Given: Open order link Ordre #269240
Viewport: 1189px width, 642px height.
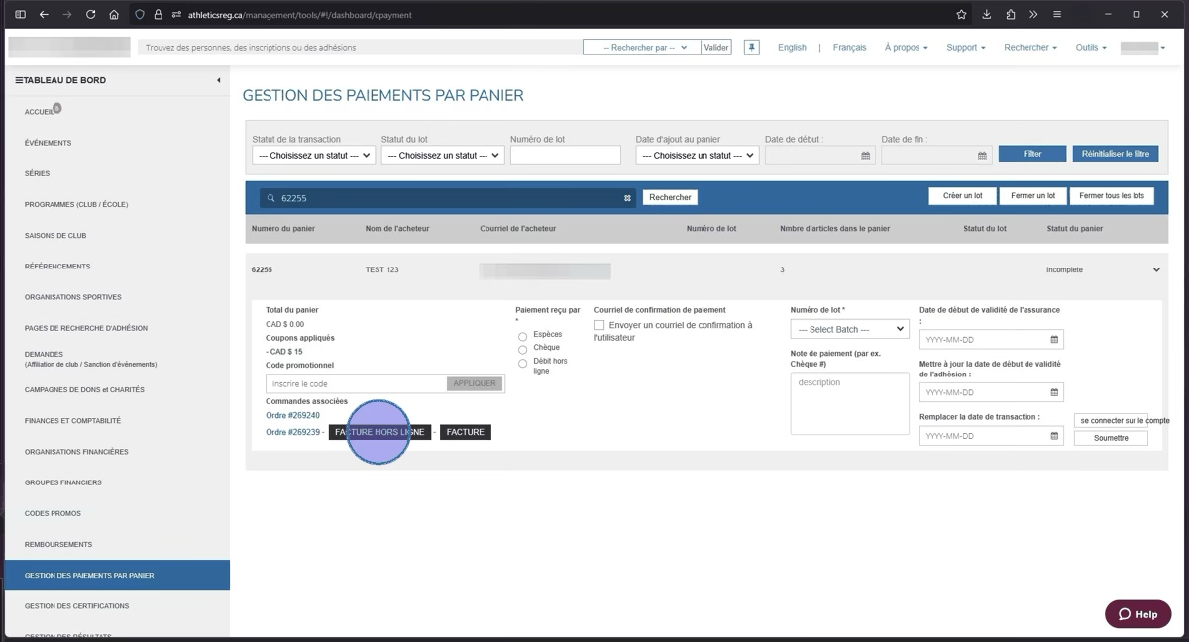Looking at the screenshot, I should tap(292, 416).
